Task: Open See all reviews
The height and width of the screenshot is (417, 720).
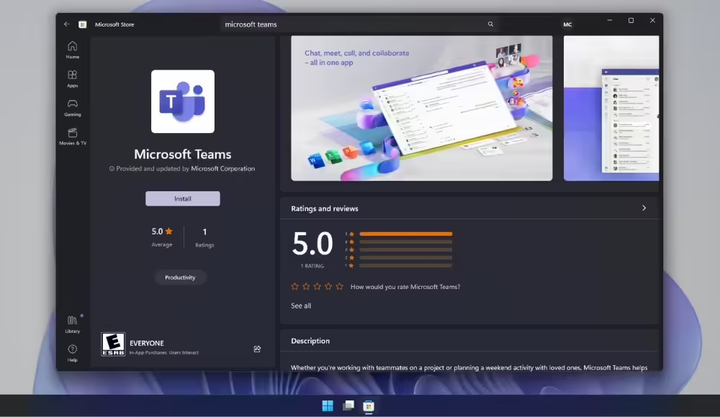Action: (300, 305)
